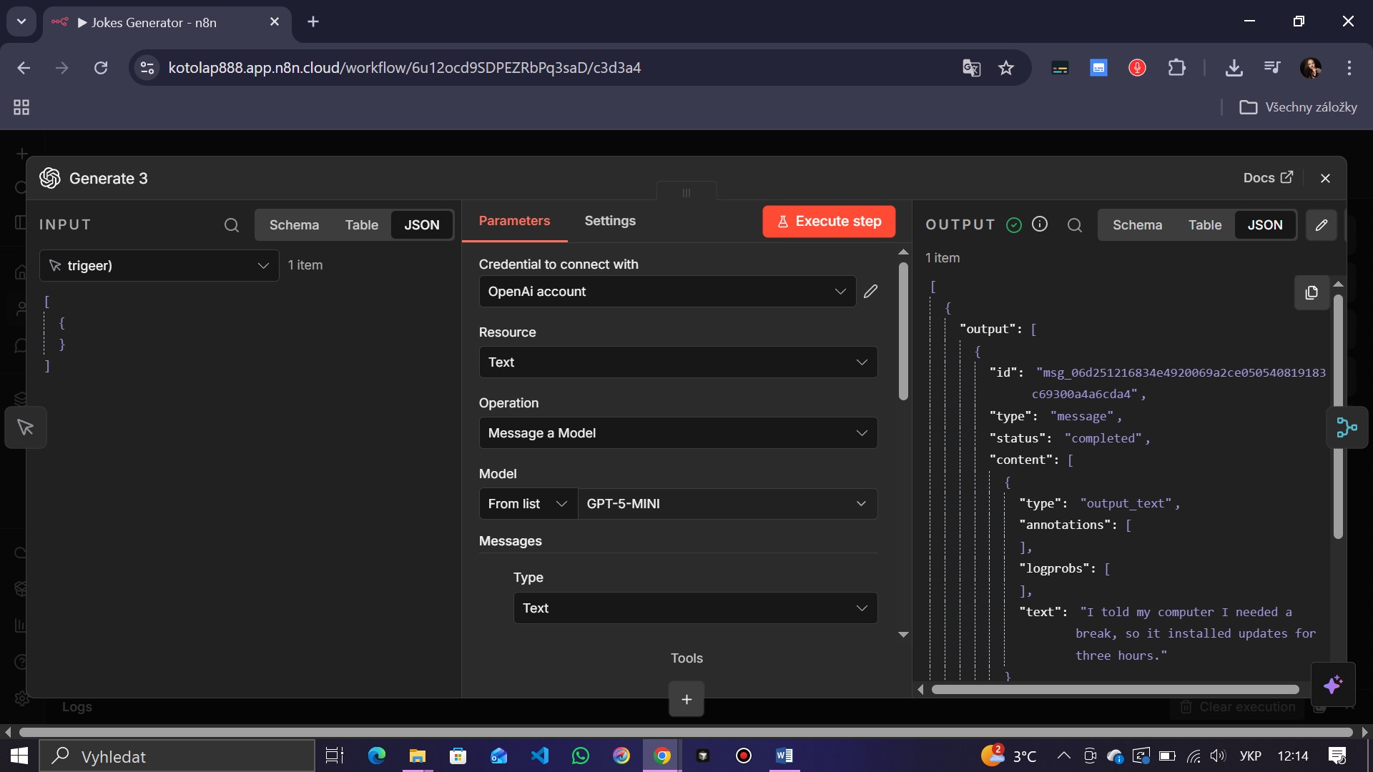Search the INPUT panel data
1373x772 pixels.
tap(231, 225)
